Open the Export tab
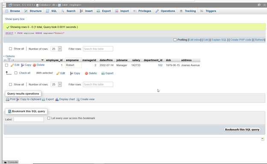267x164 pixels. [x=104, y=11]
